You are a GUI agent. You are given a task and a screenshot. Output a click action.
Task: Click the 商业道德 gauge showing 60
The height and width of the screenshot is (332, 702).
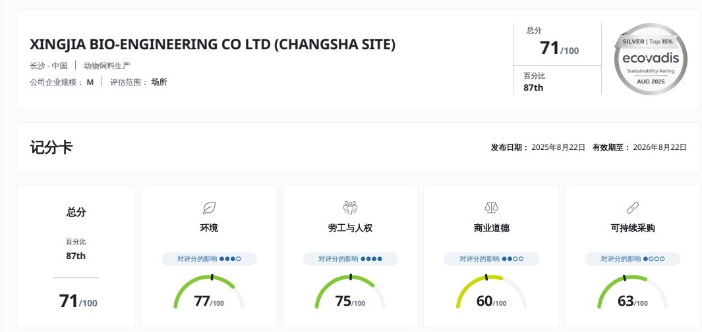click(x=492, y=292)
